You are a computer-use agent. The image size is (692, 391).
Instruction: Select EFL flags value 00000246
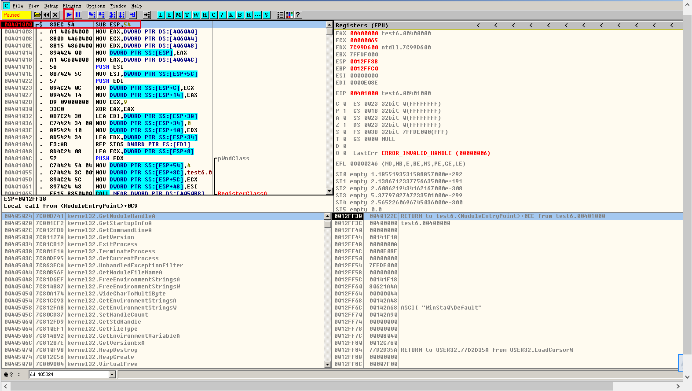click(x=364, y=164)
